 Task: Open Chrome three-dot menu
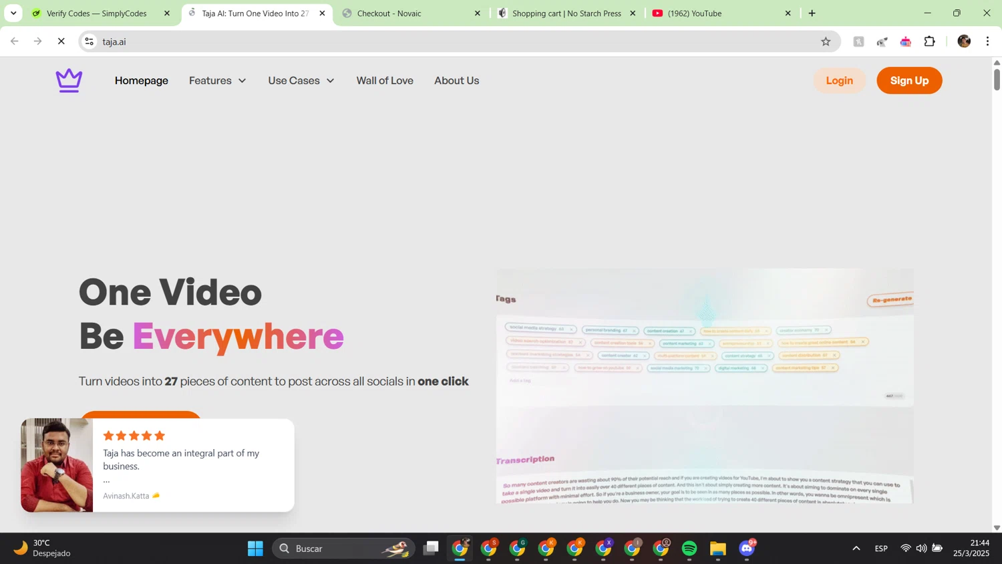[x=987, y=41]
